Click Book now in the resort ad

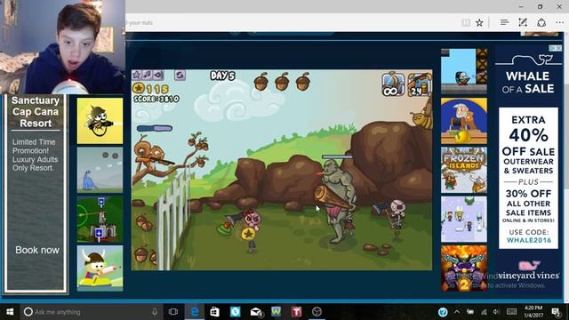(x=37, y=250)
